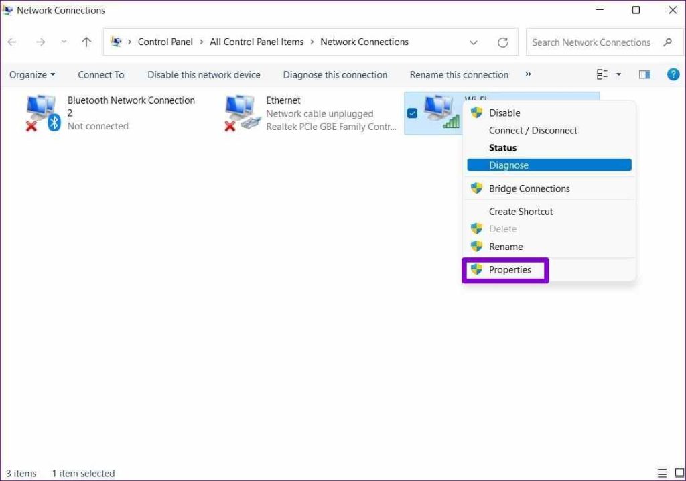
Task: Click Realtek PCIe GBE Family Contr... text
Action: click(x=331, y=127)
